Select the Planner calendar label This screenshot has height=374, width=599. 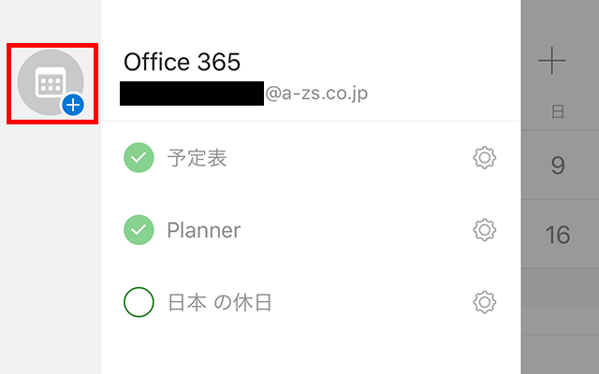click(x=204, y=230)
